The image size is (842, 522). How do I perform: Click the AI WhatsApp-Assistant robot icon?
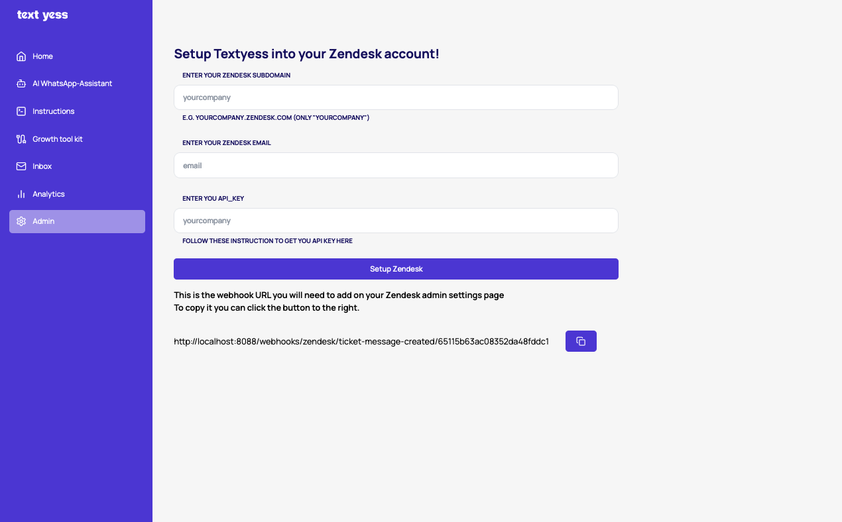tap(21, 83)
